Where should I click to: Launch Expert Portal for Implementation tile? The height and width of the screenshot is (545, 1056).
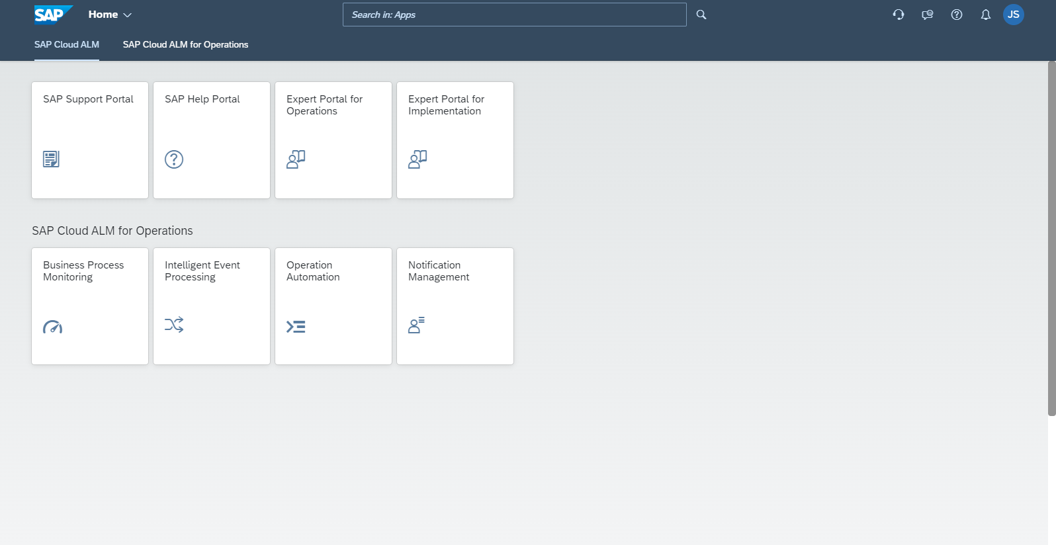(x=455, y=140)
